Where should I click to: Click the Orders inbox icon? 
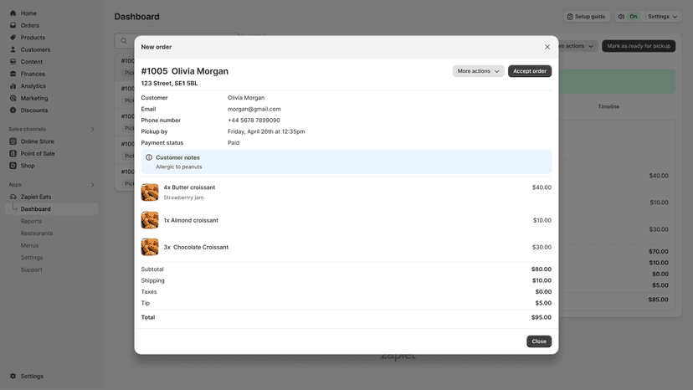pyautogui.click(x=13, y=25)
